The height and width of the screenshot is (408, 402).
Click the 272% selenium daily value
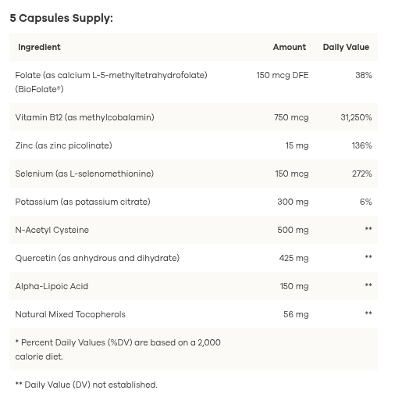tap(362, 174)
